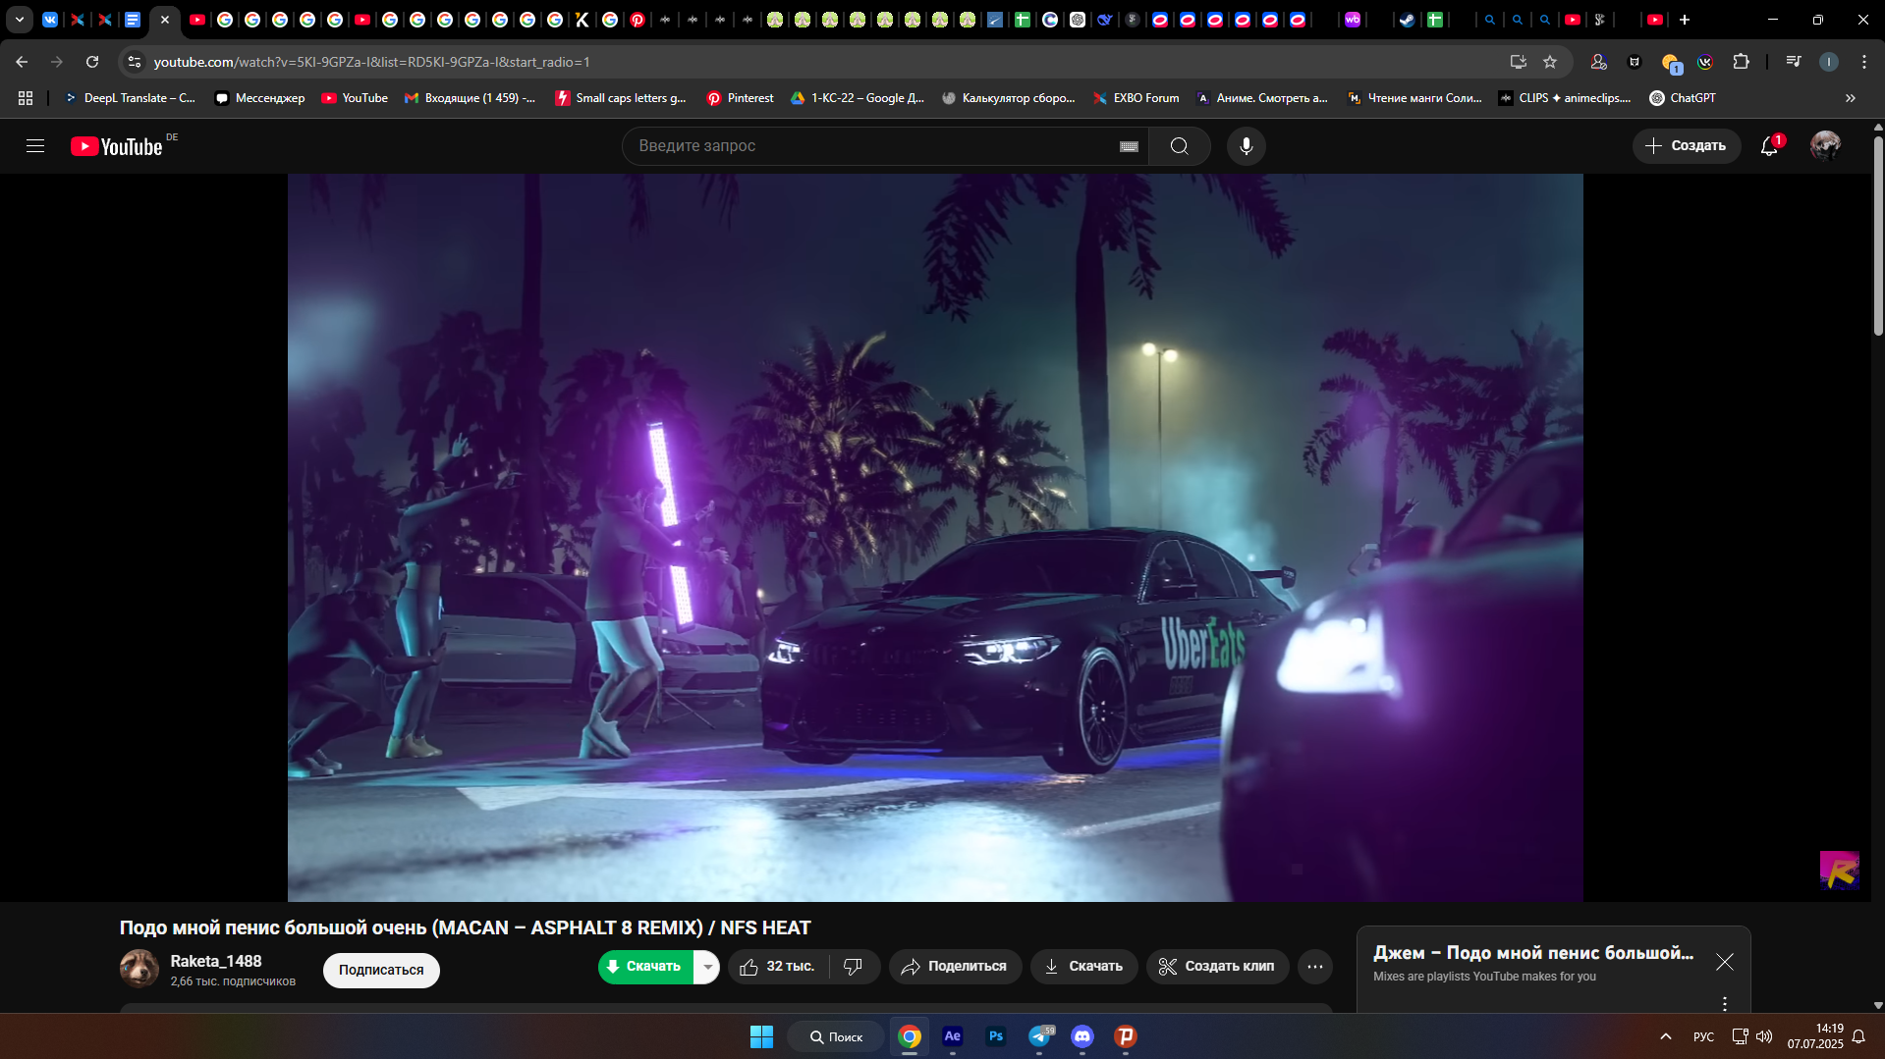Image resolution: width=1885 pixels, height=1059 pixels.
Task: Dislike the video
Action: click(x=854, y=967)
